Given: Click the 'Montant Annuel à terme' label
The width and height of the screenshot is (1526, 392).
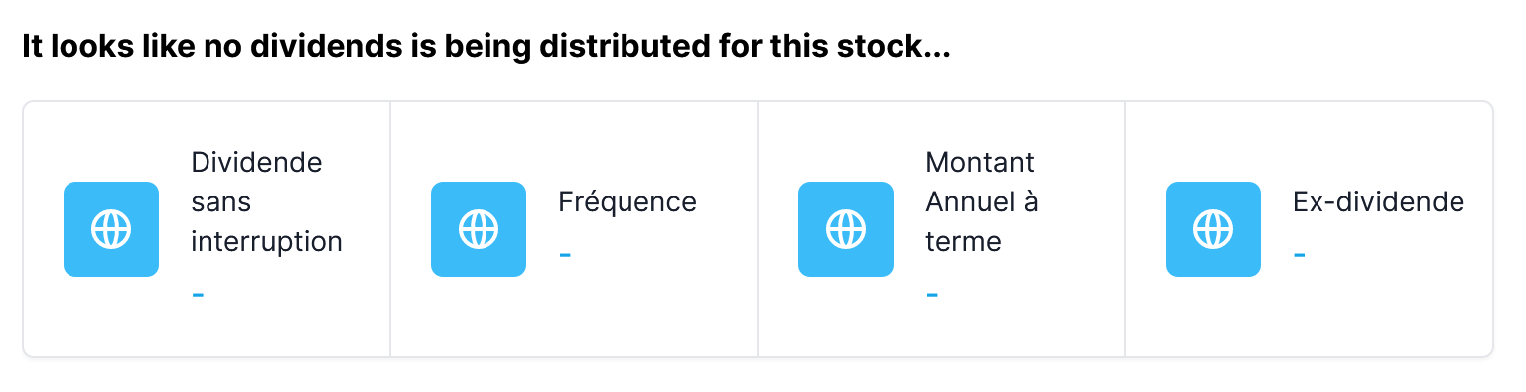Looking at the screenshot, I should click(x=981, y=201).
